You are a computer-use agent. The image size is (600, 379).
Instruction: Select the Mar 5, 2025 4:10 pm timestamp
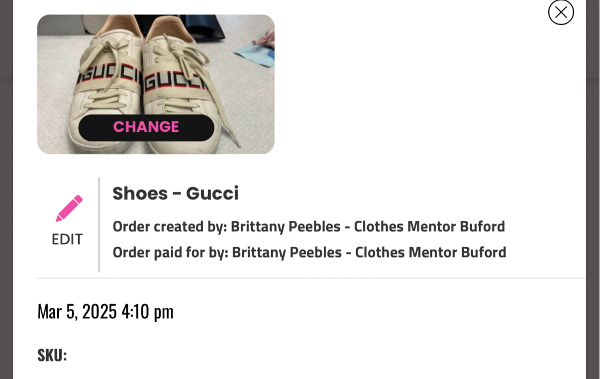(105, 312)
